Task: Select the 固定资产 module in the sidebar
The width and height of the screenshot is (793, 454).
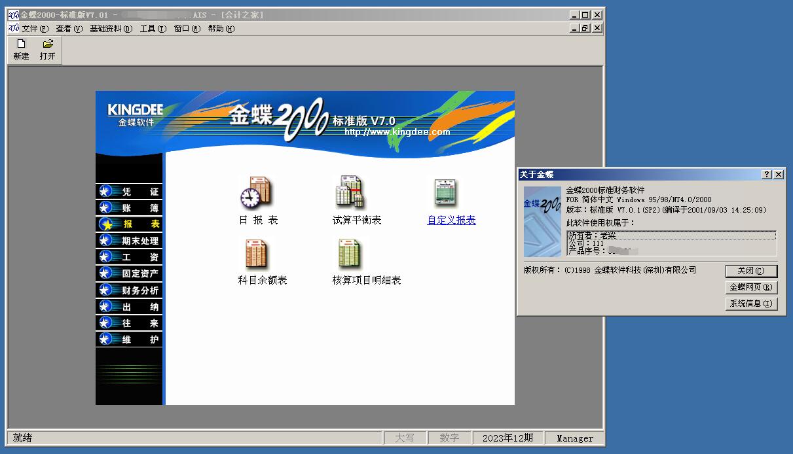Action: pyautogui.click(x=129, y=273)
